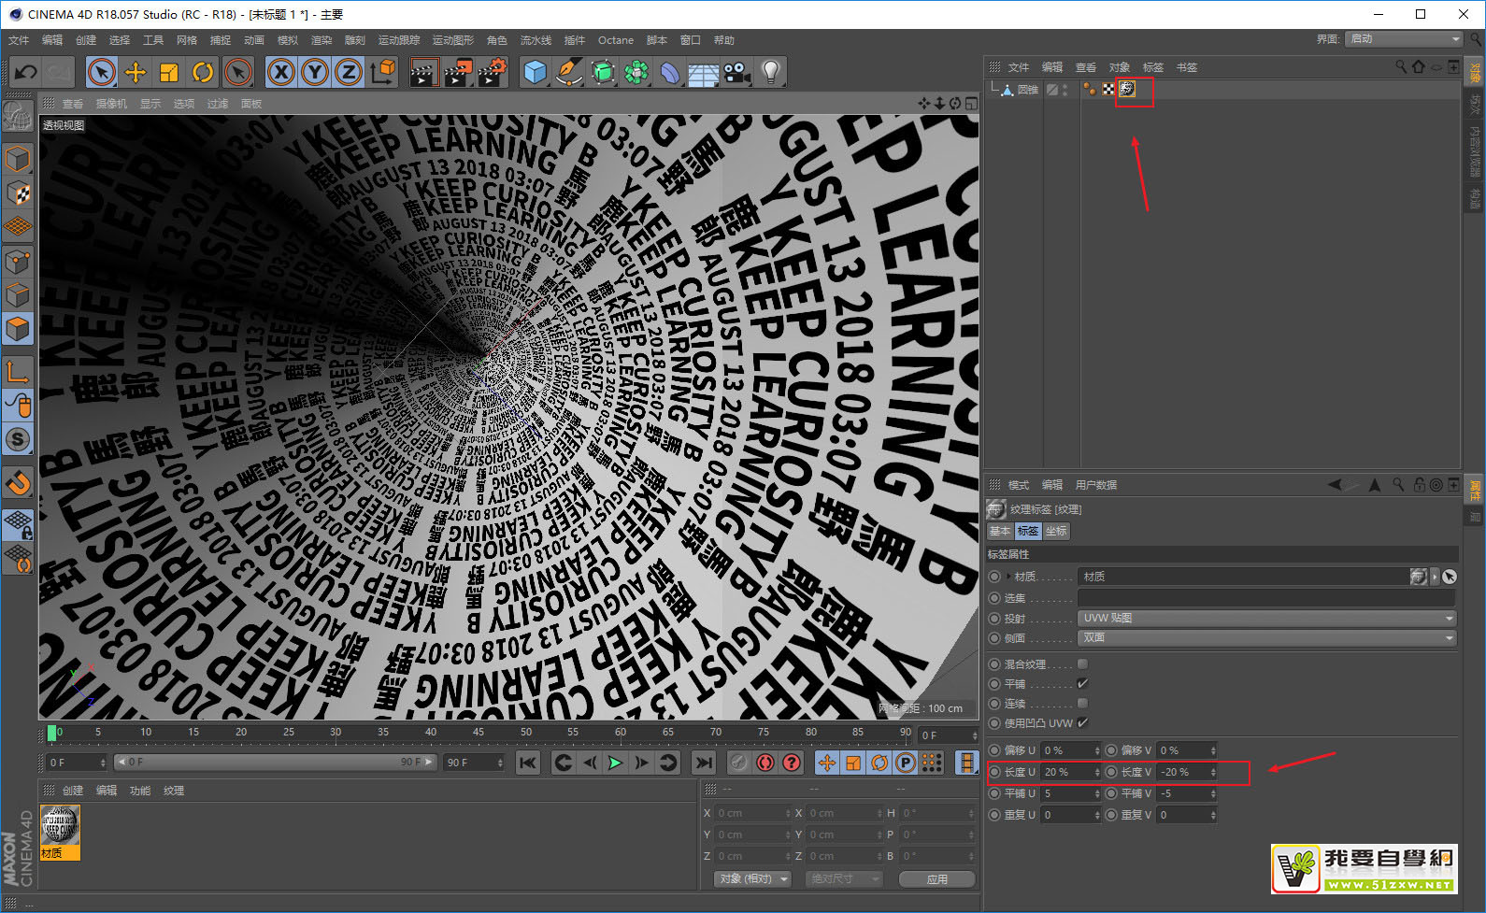Open the 创建 menu in Material Manager
The width and height of the screenshot is (1486, 913).
pos(73,791)
